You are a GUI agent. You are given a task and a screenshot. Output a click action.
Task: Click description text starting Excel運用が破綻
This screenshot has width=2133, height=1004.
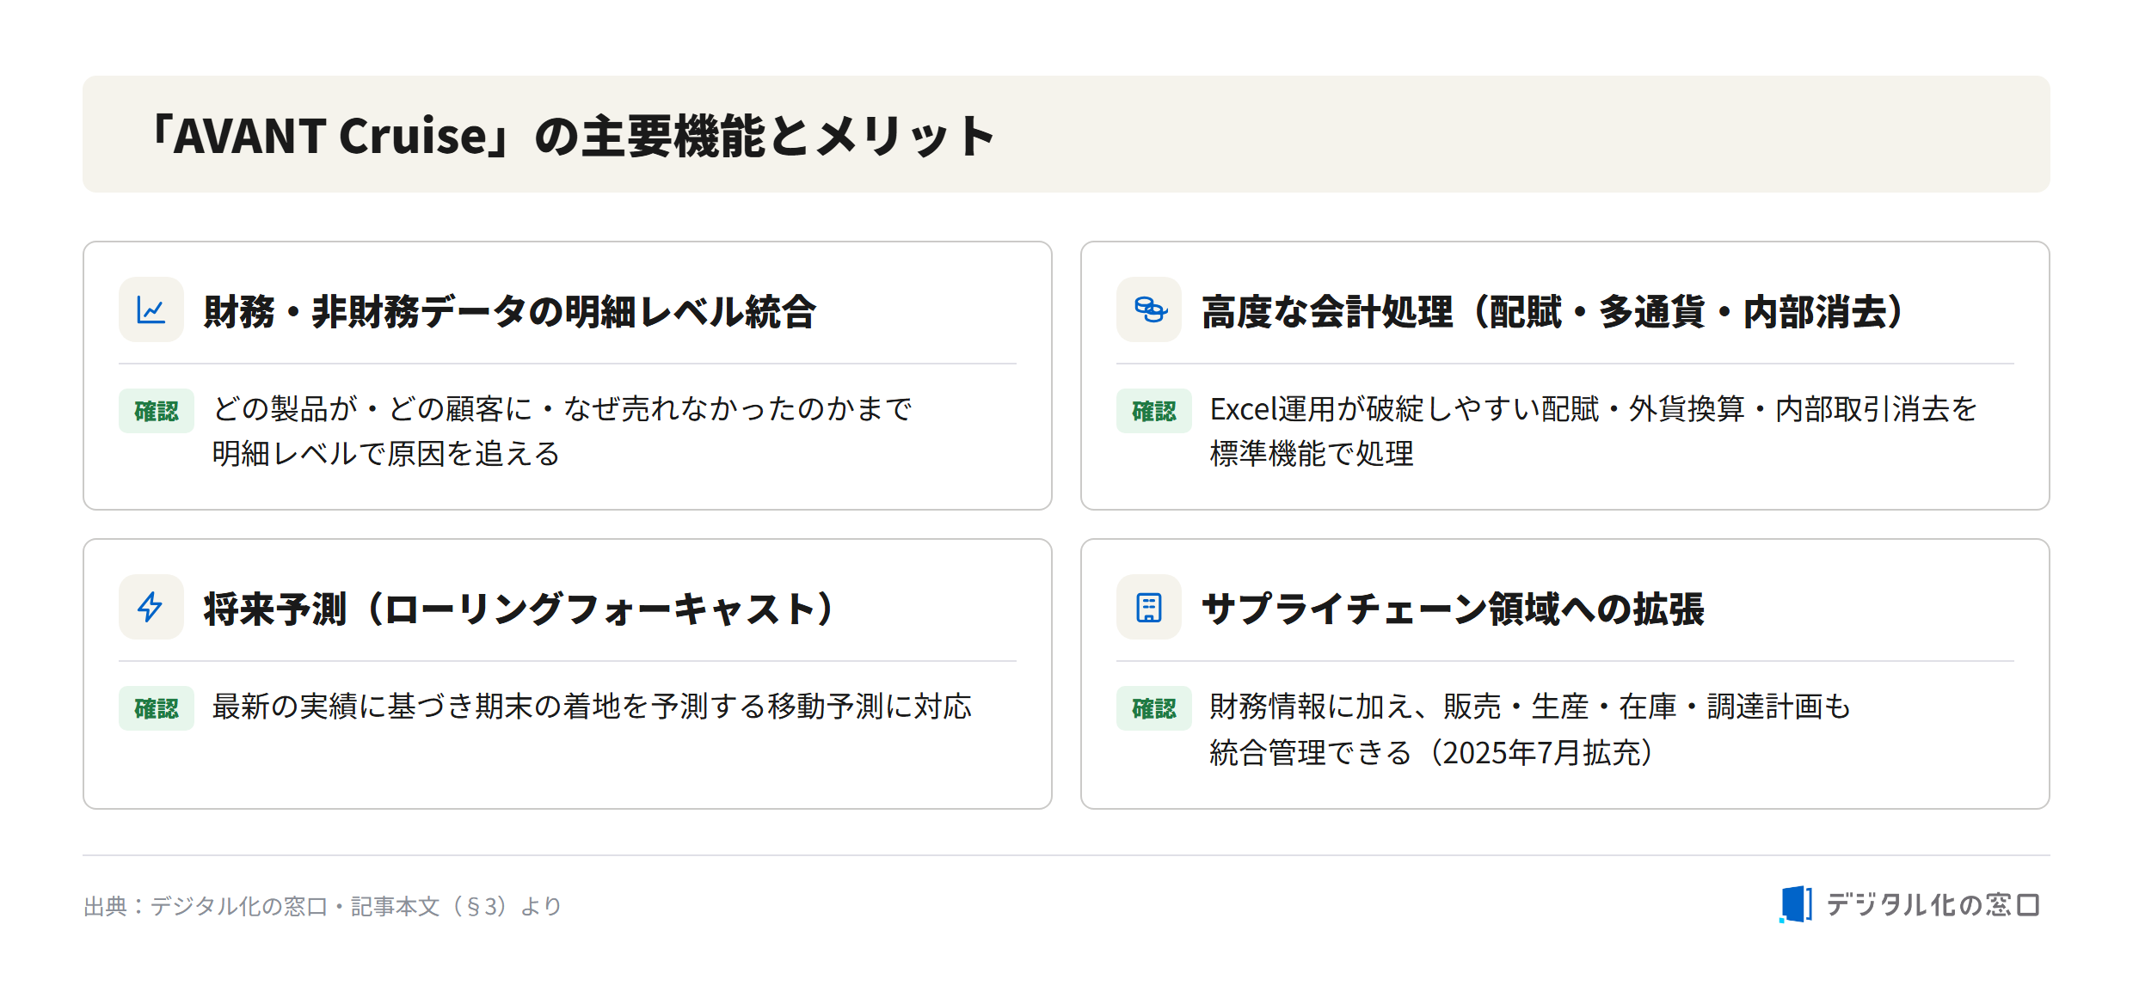[1594, 431]
